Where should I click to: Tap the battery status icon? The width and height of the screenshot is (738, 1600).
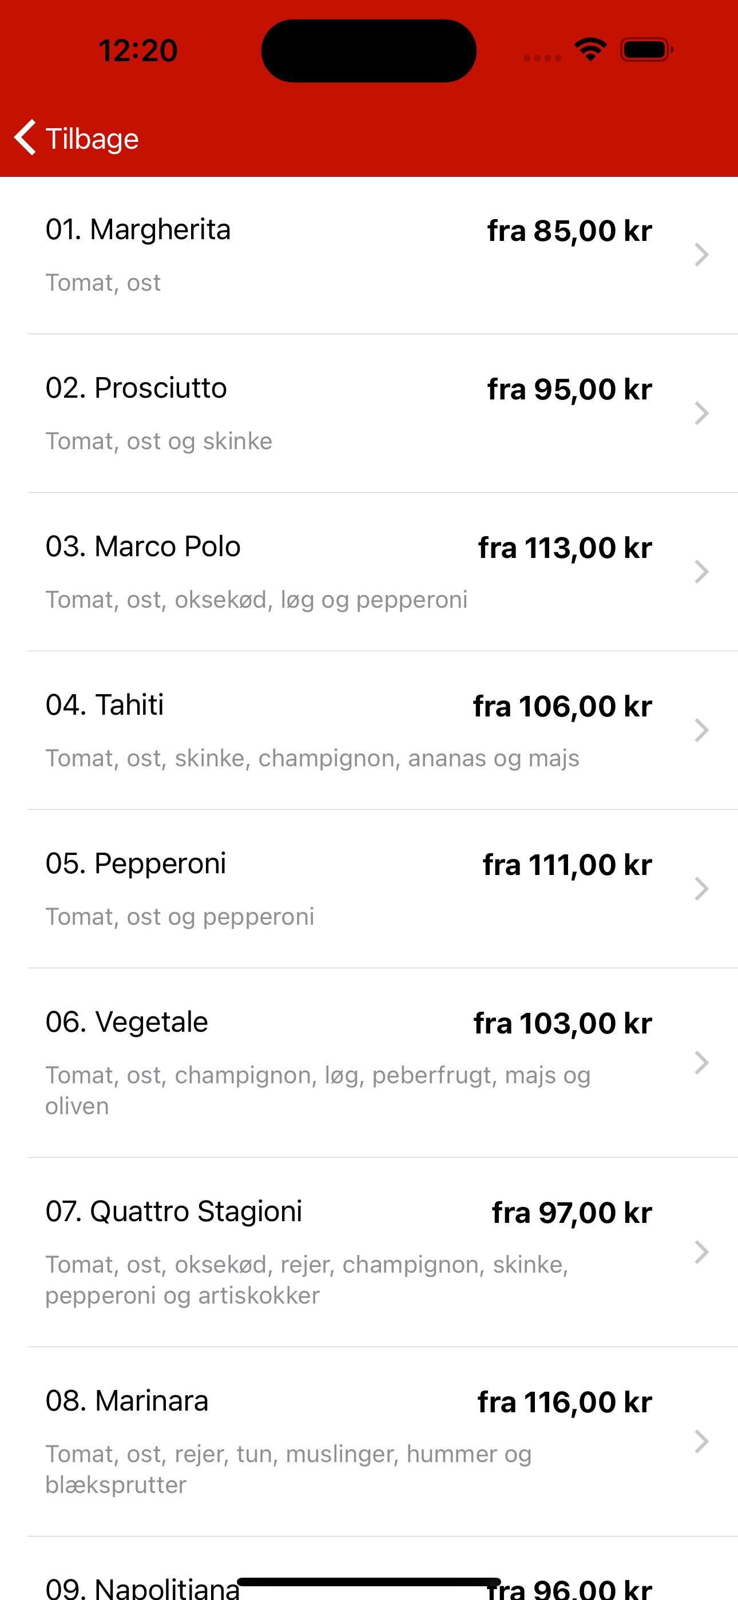tap(646, 50)
